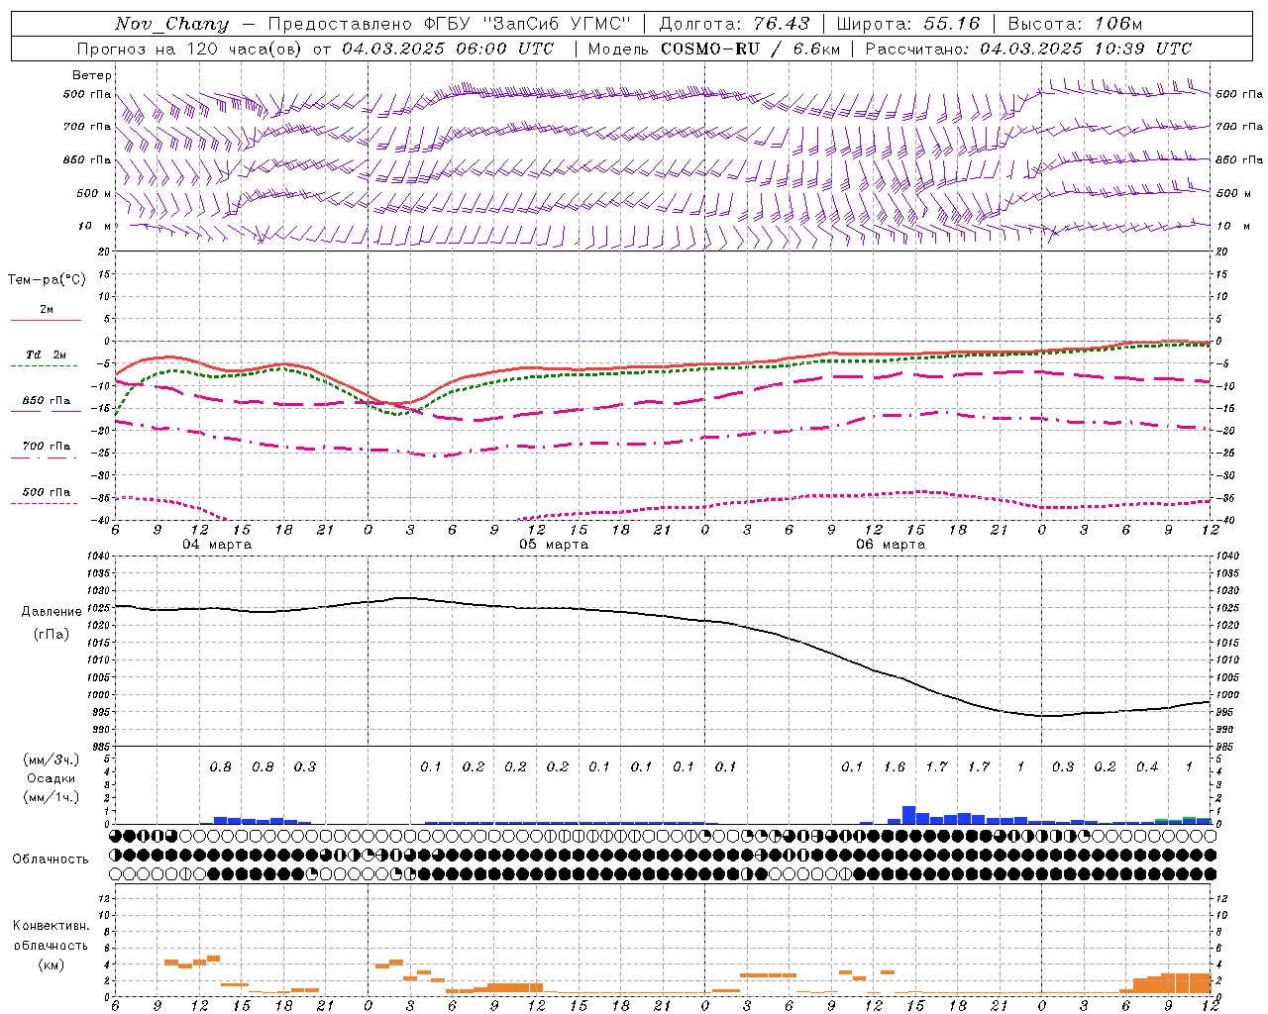Viewport: 1268px width, 1014px height.
Task: Click the 'Td 2м' dew point legend entry
Action: [x=47, y=355]
